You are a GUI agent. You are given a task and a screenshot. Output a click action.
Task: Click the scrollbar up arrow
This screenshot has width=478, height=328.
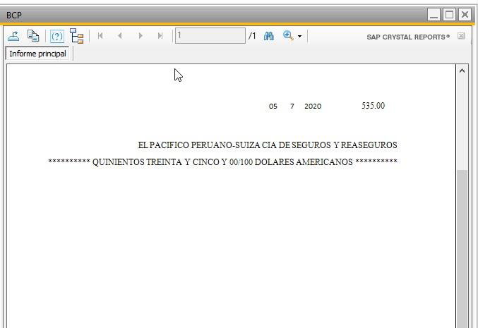click(462, 71)
